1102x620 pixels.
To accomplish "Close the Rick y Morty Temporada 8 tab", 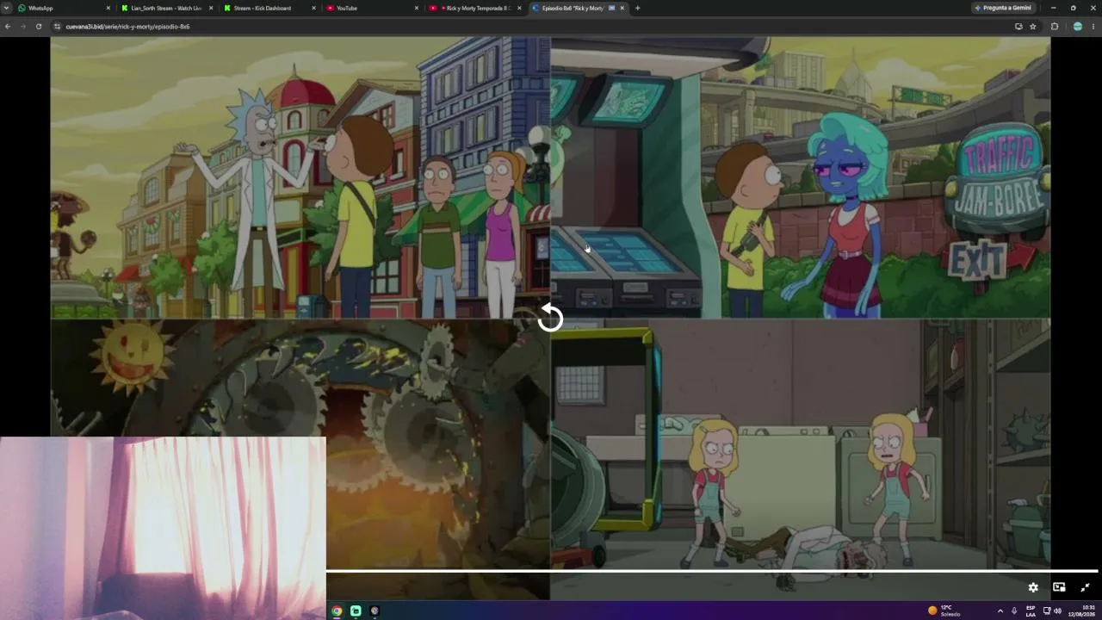I will [x=520, y=8].
